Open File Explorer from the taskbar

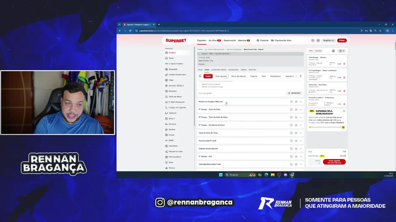[x=273, y=175]
